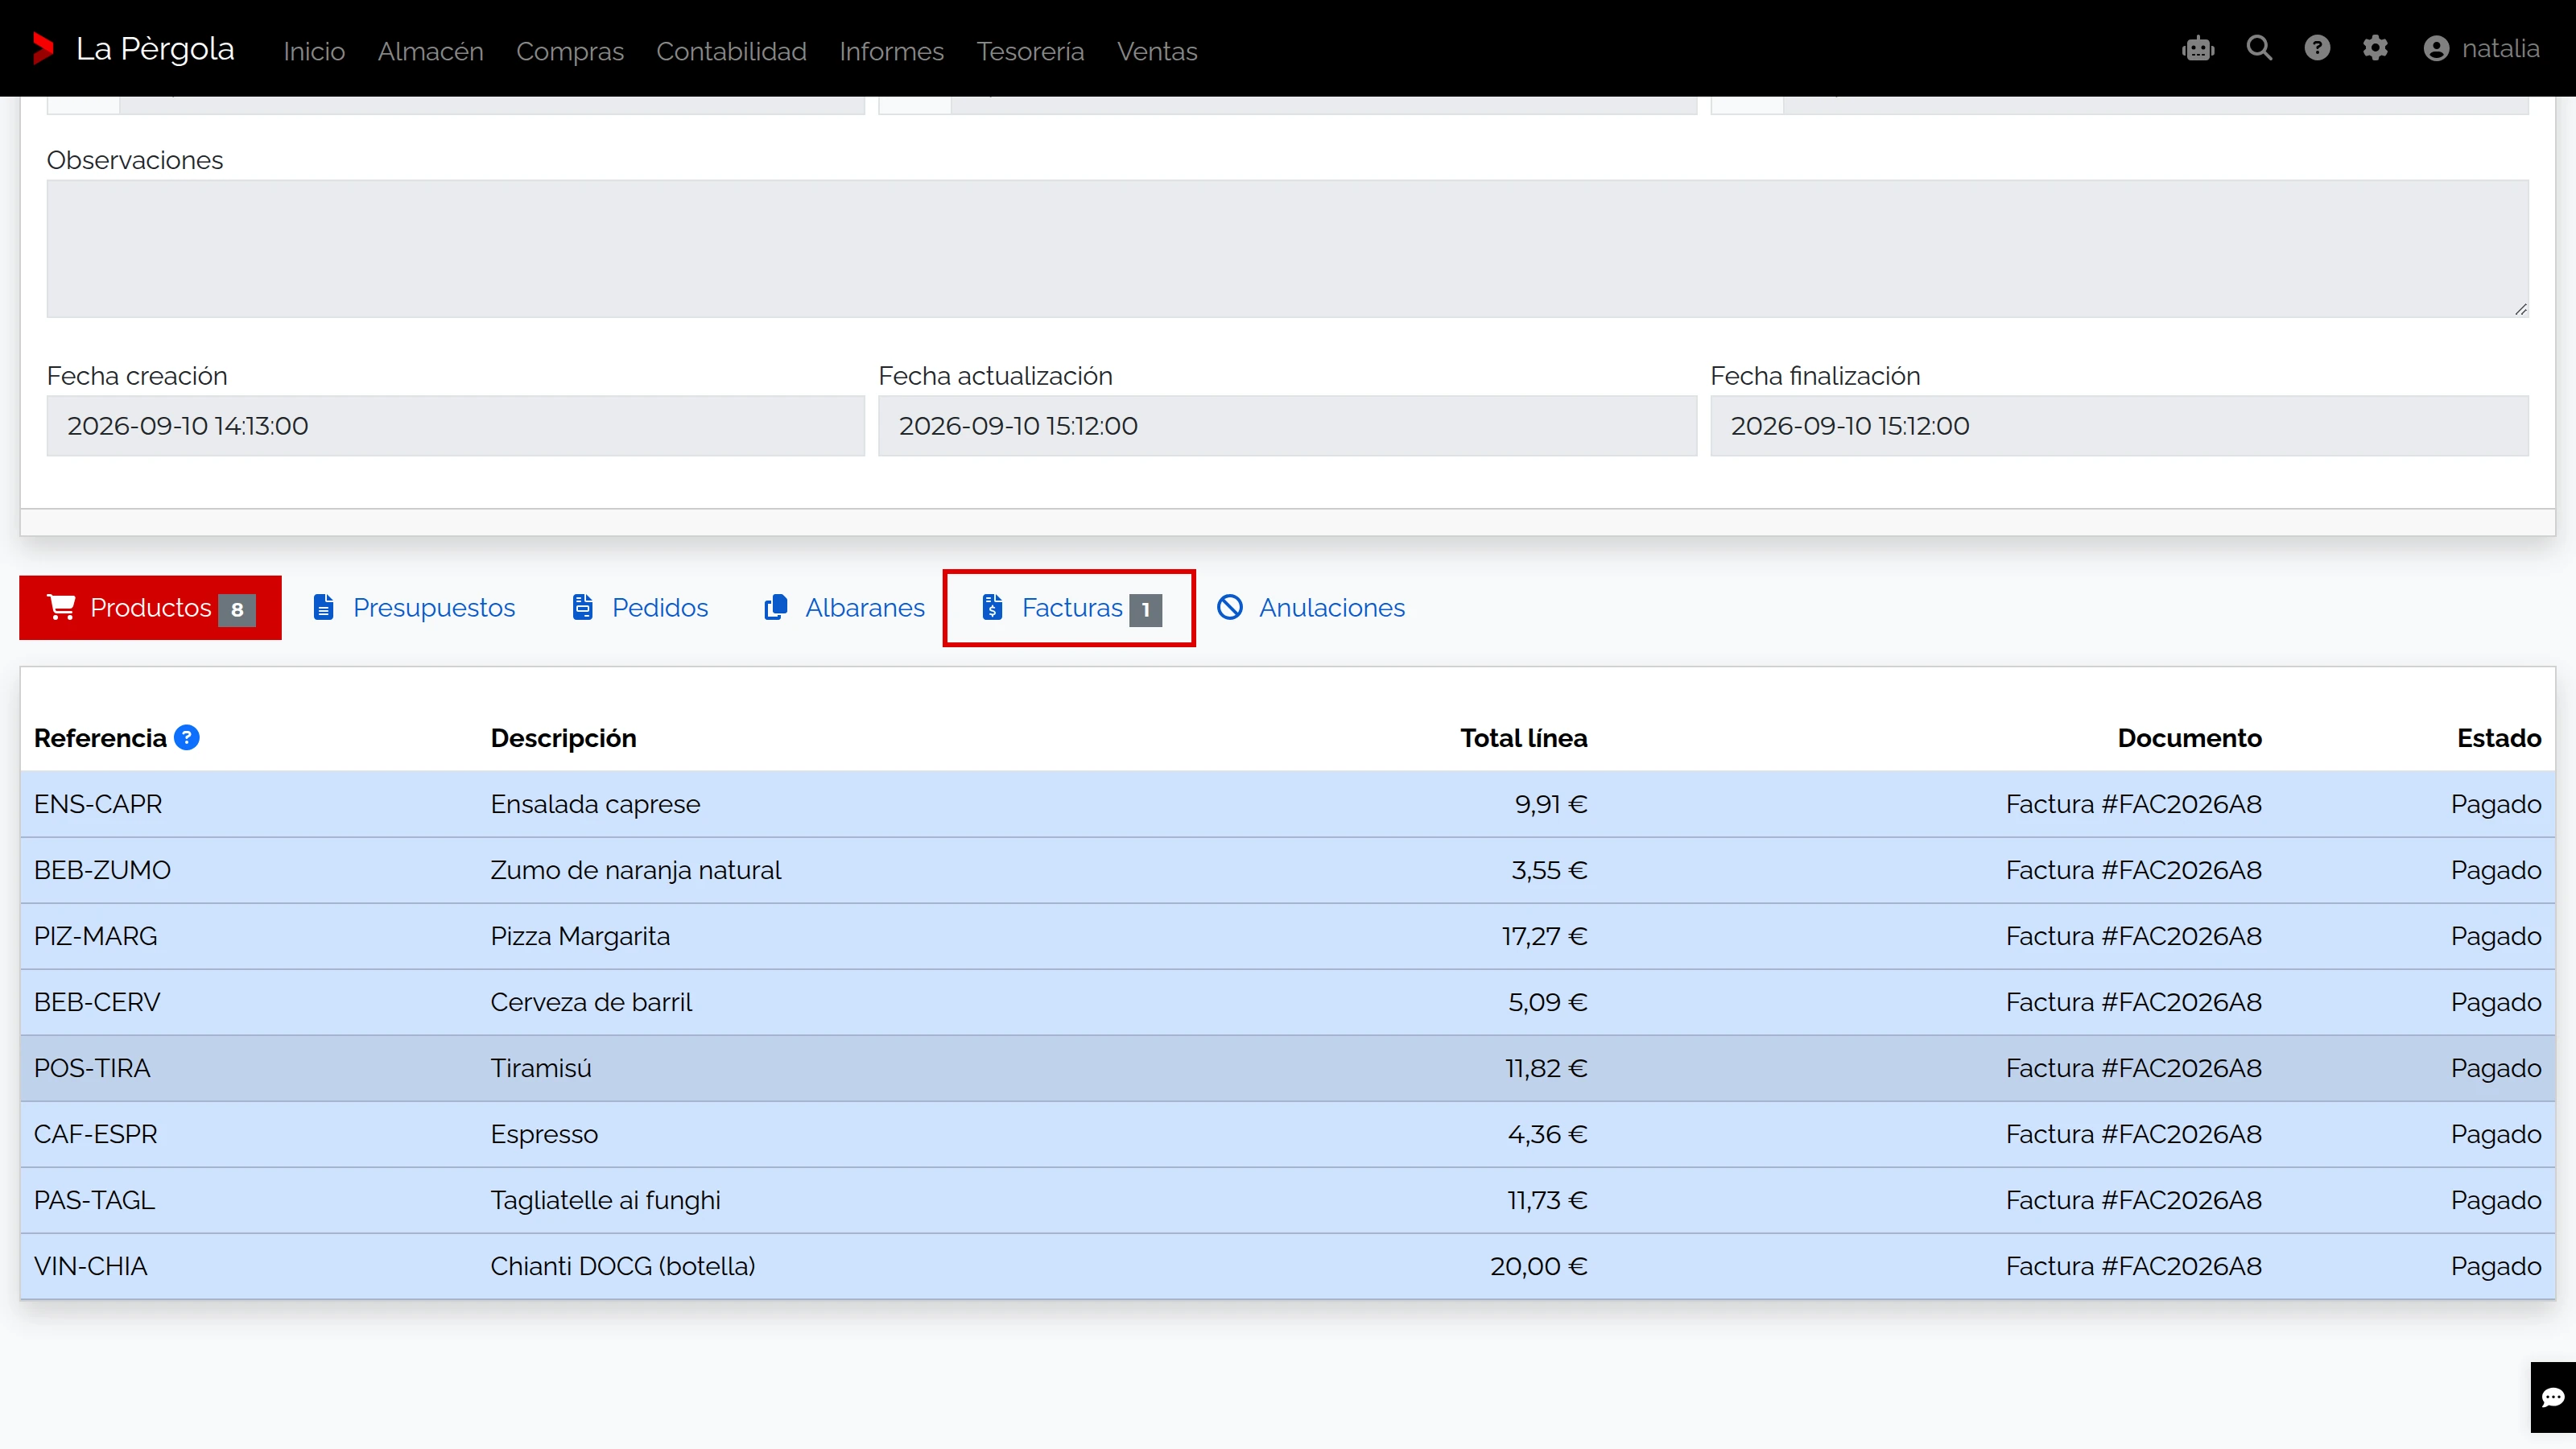This screenshot has width=2576, height=1449.
Task: Open the help question mark icon in header
Action: pos(2317,48)
